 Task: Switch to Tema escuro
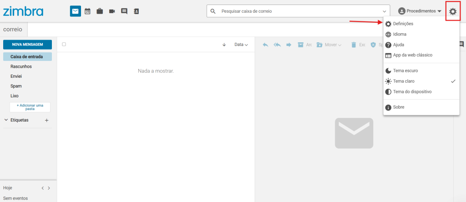click(x=405, y=71)
